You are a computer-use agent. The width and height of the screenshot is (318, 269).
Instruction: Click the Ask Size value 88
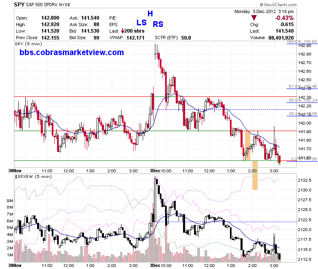(96, 24)
